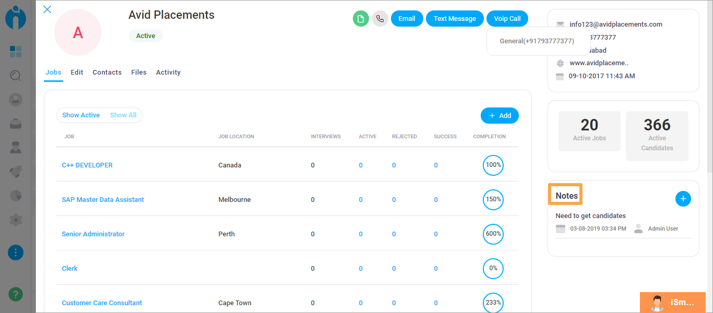The image size is (713, 313).
Task: Click the globe icon beside website
Action: (560, 63)
